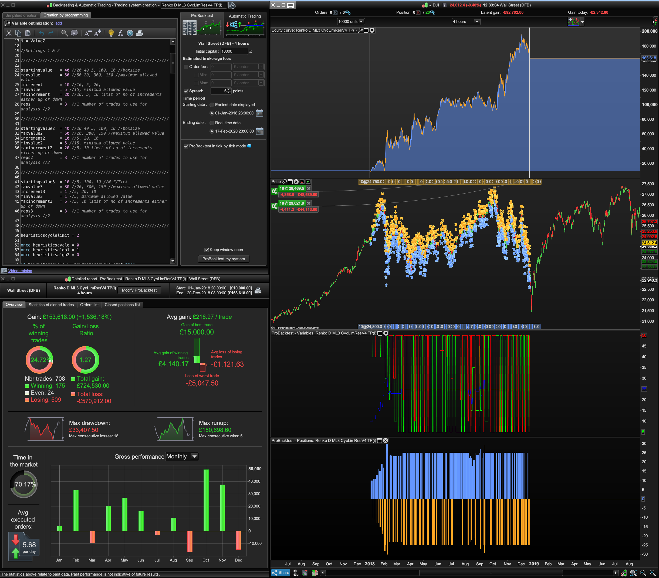659x578 pixels.
Task: Click ProBacktest my system button
Action: point(224,259)
